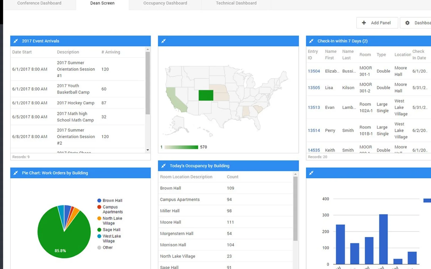Click the map color scale gradient bar
This screenshot has width=431, height=269.
pos(181,147)
